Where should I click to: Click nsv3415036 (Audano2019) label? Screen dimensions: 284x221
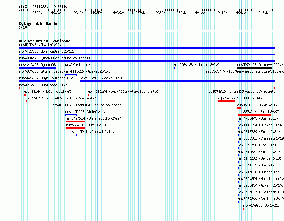click(260, 172)
